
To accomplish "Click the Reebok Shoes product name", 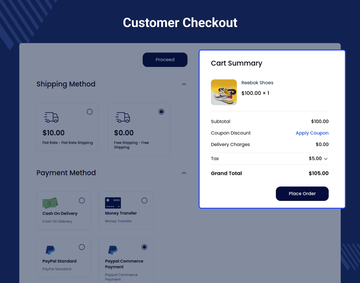I will click(x=257, y=83).
